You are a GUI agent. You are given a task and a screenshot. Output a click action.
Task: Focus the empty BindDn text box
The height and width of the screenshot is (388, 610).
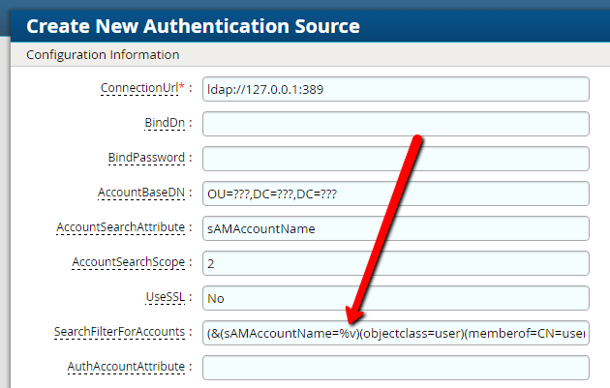[x=395, y=124]
